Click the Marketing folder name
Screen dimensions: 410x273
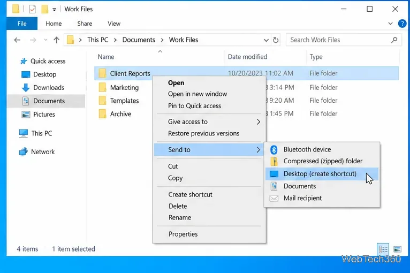(125, 88)
